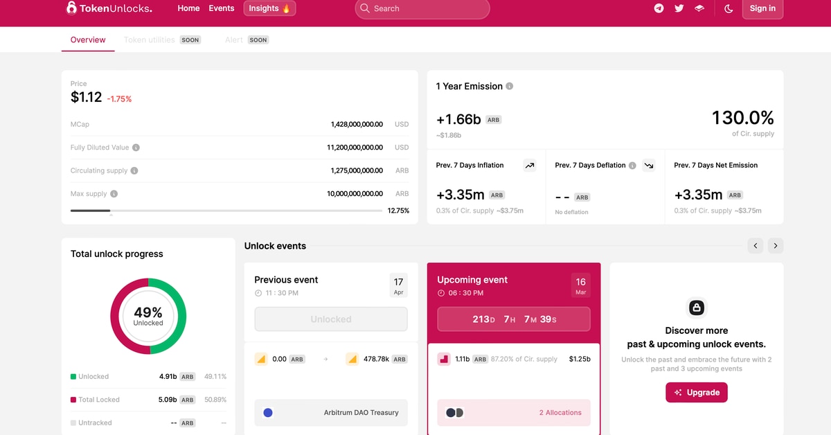
Task: Select the Overview tab
Action: pos(88,39)
